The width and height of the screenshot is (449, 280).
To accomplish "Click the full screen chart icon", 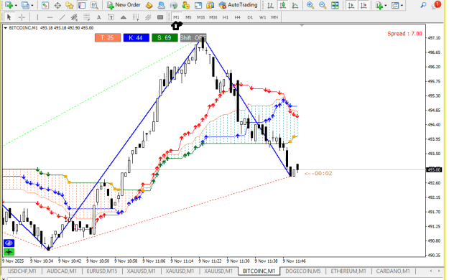I will click(x=198, y=5).
